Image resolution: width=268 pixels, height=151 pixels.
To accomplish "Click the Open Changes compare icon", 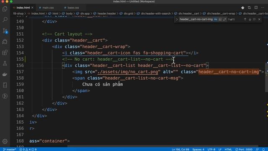I will pyautogui.click(x=249, y=8).
